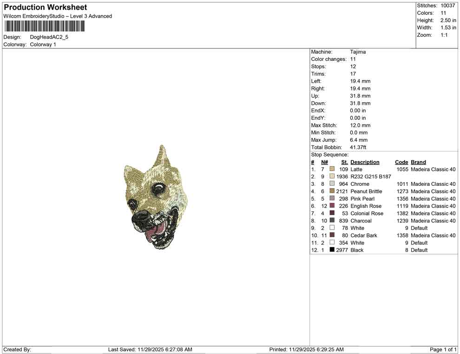Click the Cedar Bark color swatch

[x=332, y=235]
